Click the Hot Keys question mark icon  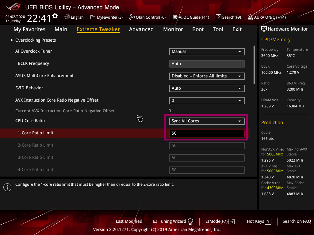pyautogui.click(x=268, y=222)
